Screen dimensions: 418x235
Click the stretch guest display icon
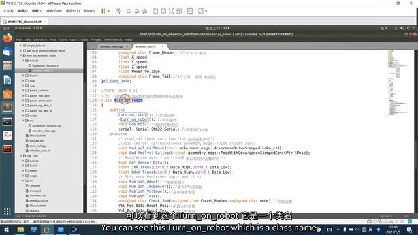coord(201,11)
